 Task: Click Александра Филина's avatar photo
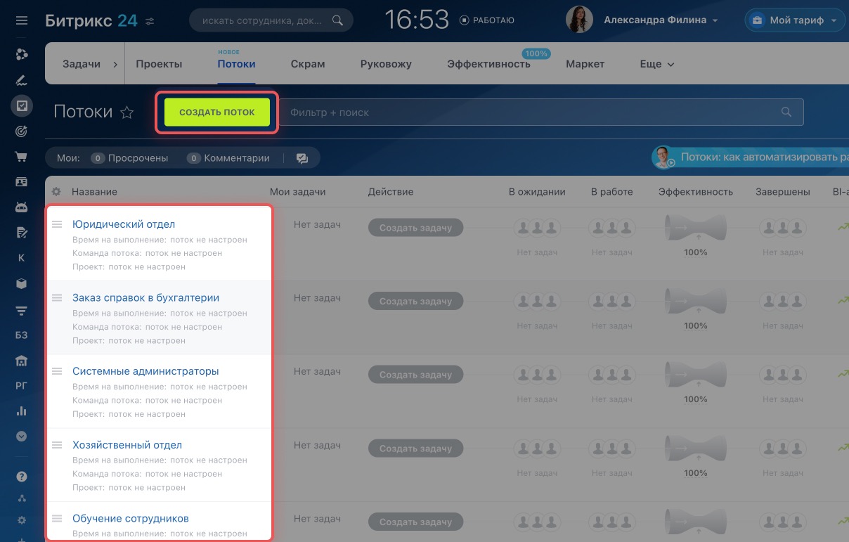click(x=579, y=20)
